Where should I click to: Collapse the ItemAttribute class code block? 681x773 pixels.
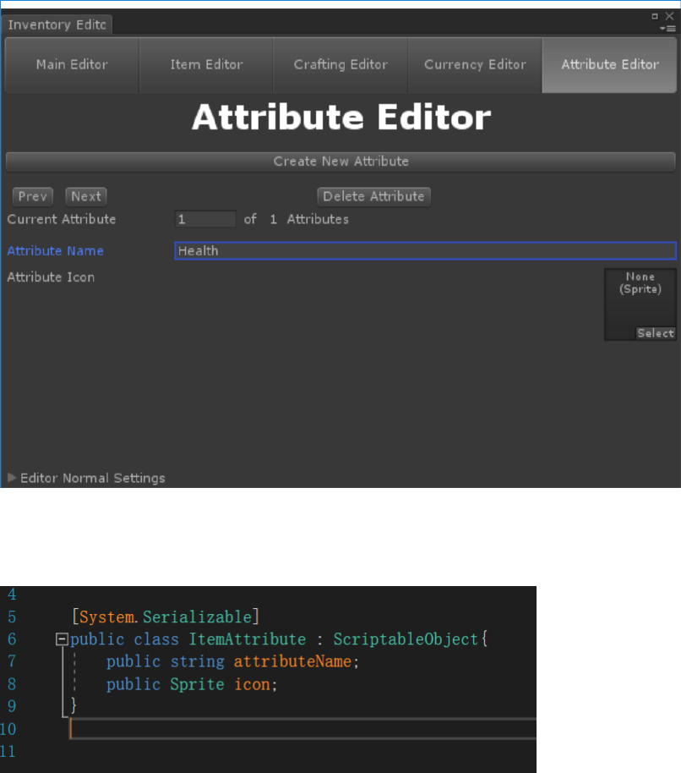(62, 639)
